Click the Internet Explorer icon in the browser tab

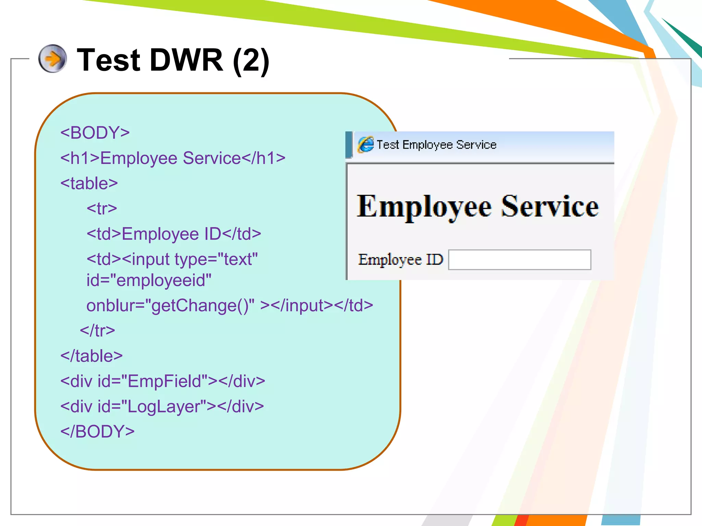(366, 145)
